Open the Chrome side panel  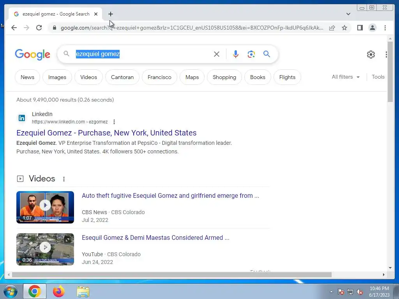coord(360,28)
